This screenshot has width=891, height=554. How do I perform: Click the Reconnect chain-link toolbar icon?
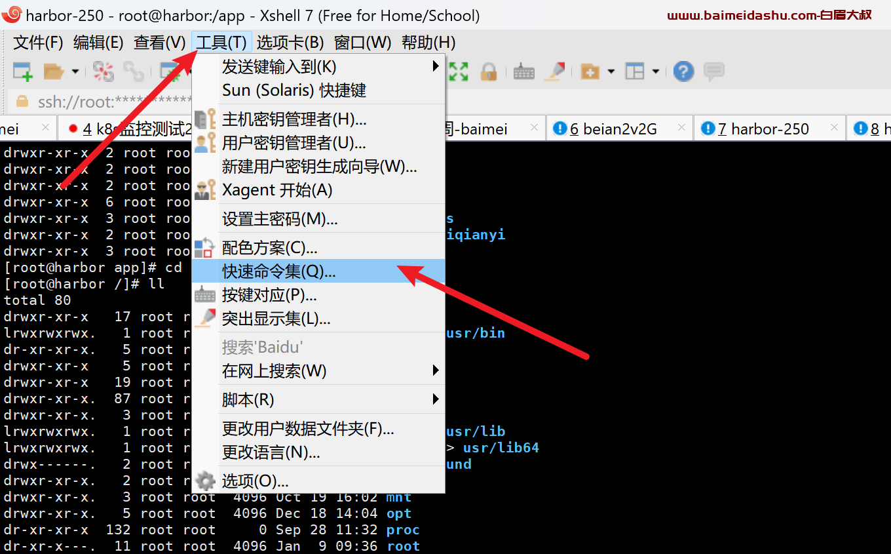[x=134, y=71]
